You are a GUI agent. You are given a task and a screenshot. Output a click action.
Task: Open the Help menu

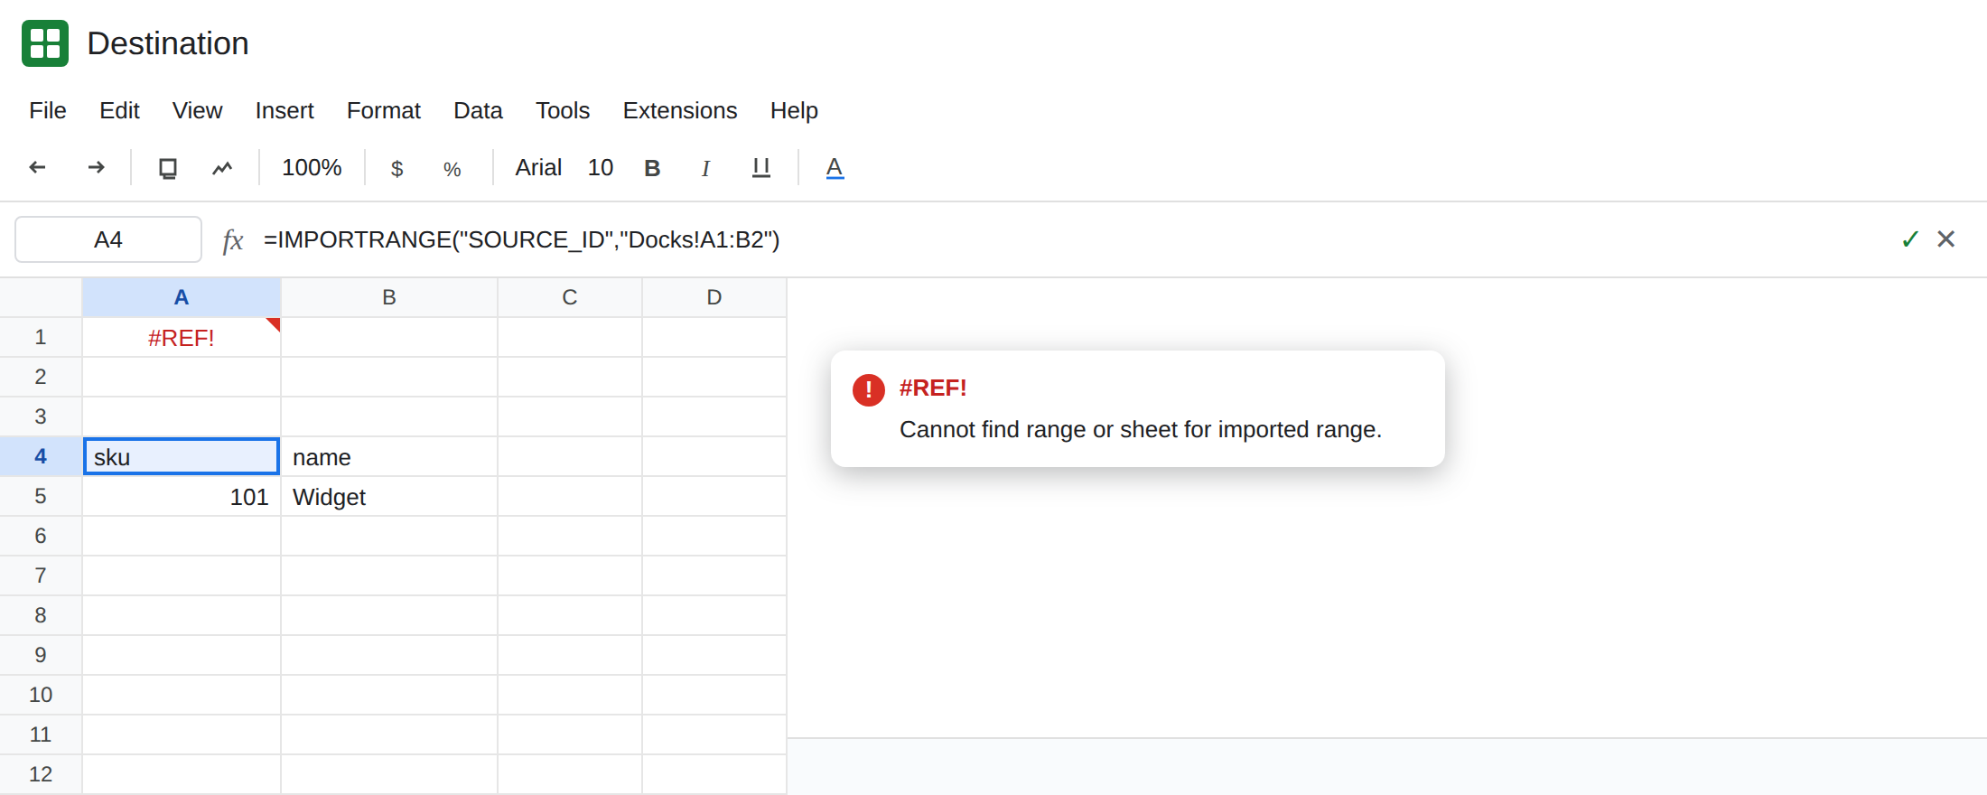coord(794,110)
